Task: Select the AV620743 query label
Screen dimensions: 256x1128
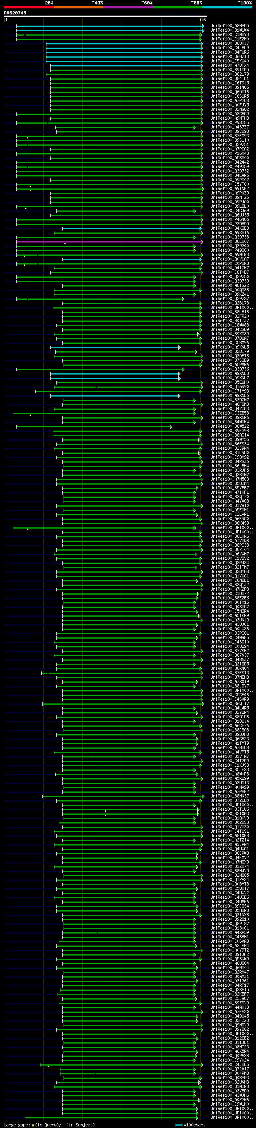Action: (x=15, y=13)
